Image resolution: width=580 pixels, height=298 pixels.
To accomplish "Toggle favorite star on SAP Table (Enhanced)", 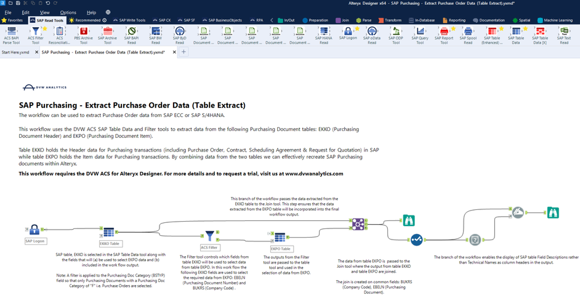I will point(501,28).
